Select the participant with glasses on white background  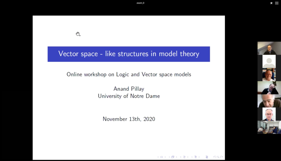coord(269,114)
